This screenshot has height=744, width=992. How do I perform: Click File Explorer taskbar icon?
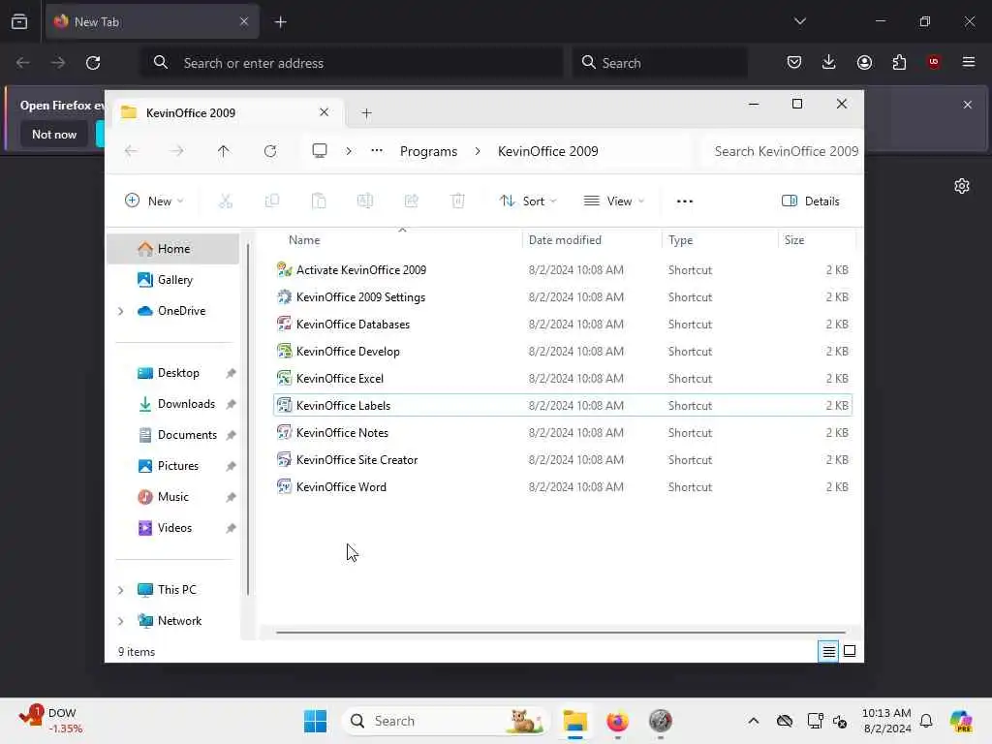coord(575,721)
